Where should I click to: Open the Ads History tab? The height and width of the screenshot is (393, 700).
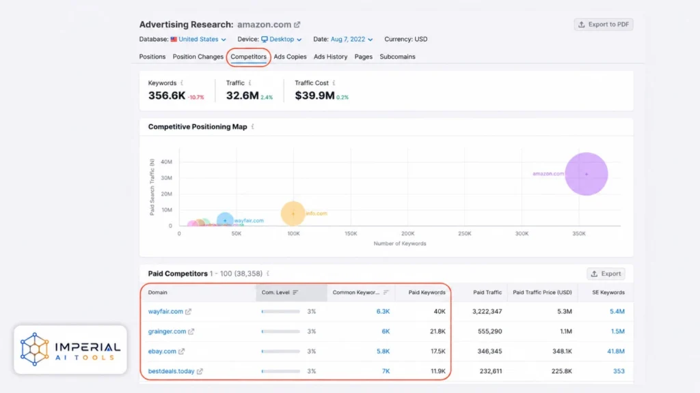tap(330, 57)
